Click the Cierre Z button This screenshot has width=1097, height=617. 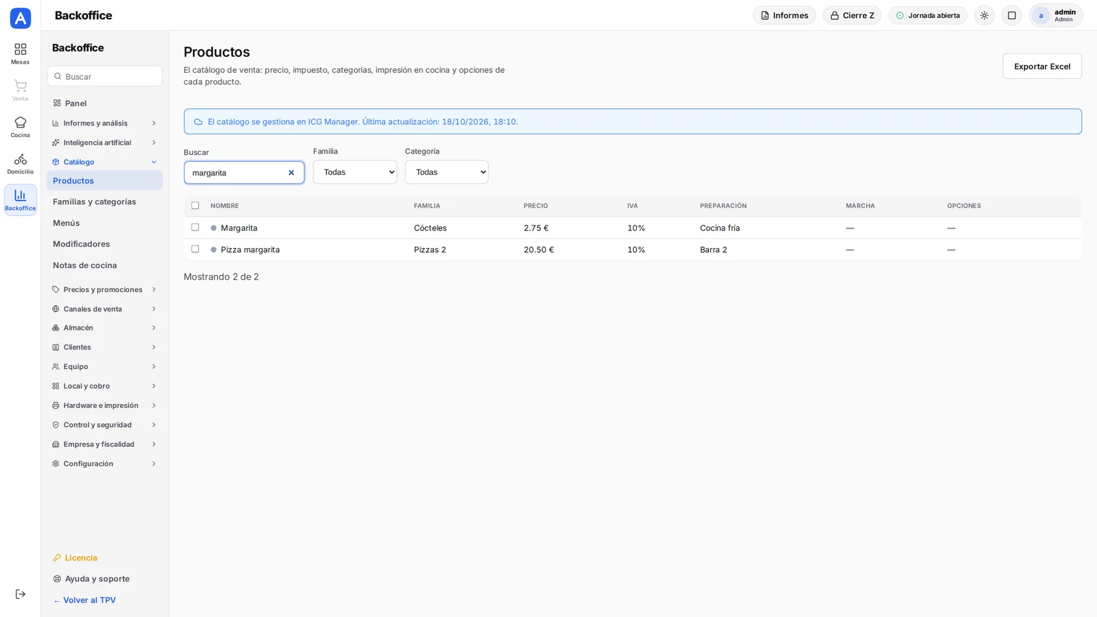click(x=852, y=15)
